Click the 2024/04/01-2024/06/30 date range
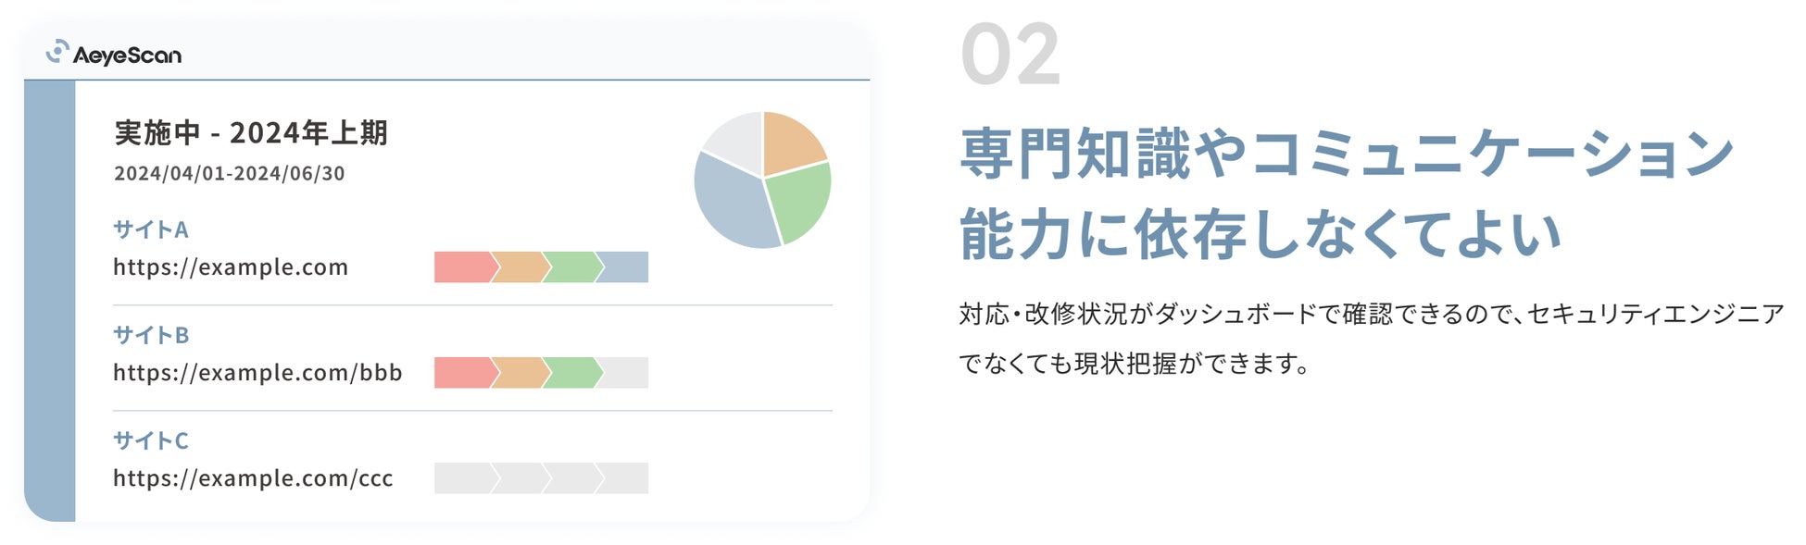Image resolution: width=1806 pixels, height=545 pixels. pos(230,174)
